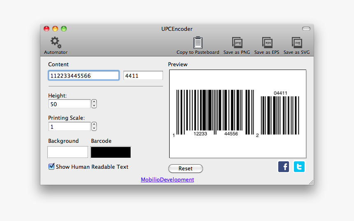Pick the white Background color swatch

click(68, 152)
